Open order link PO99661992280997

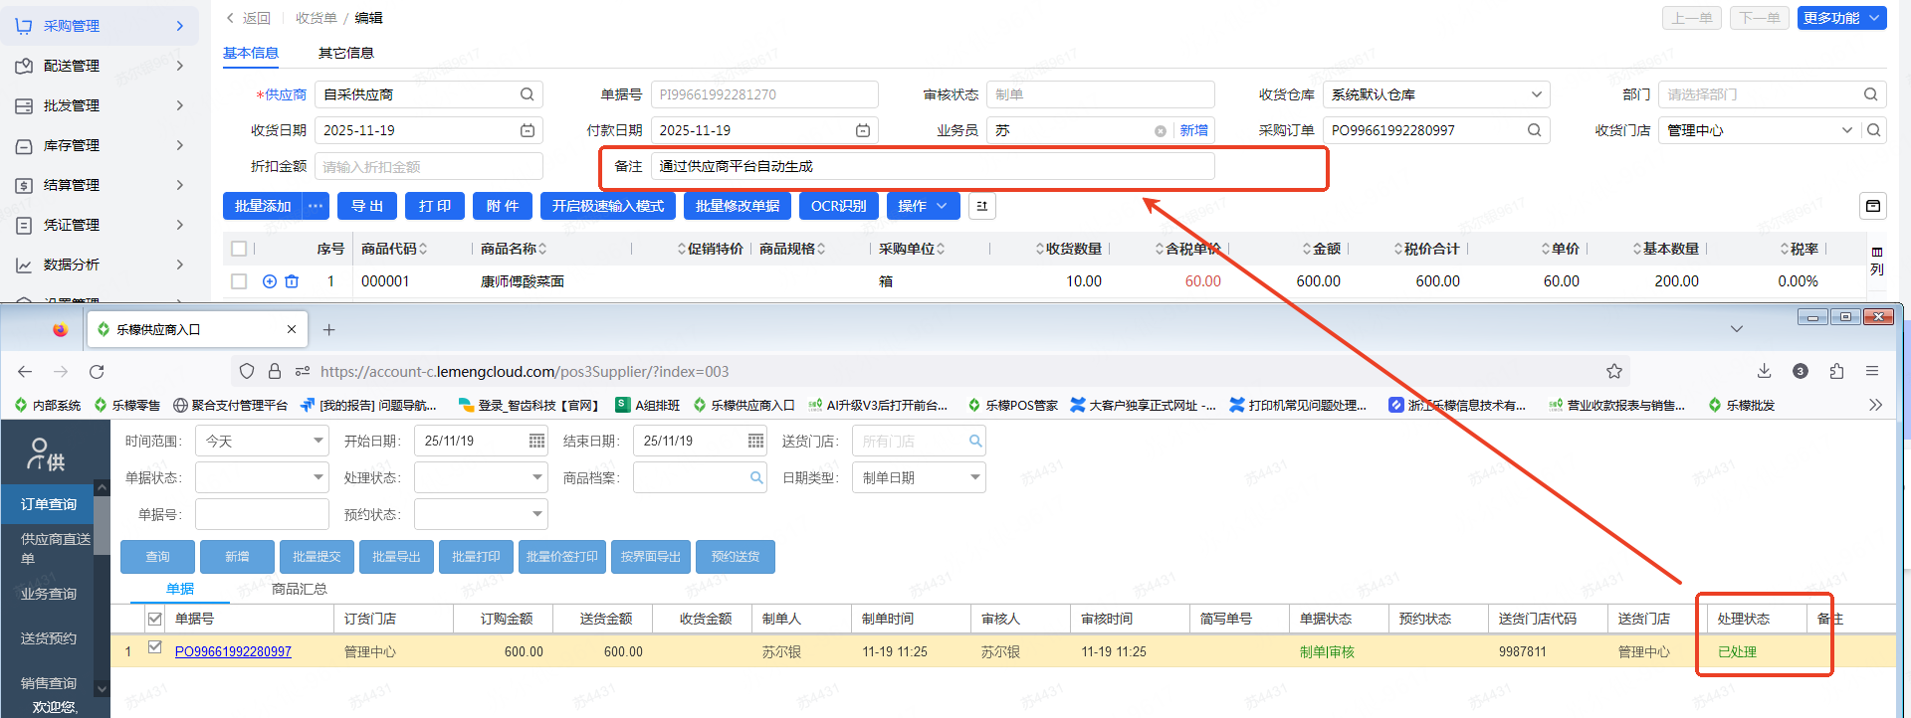[233, 652]
